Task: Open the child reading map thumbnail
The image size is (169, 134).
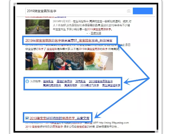Action: pyautogui.click(x=98, y=61)
